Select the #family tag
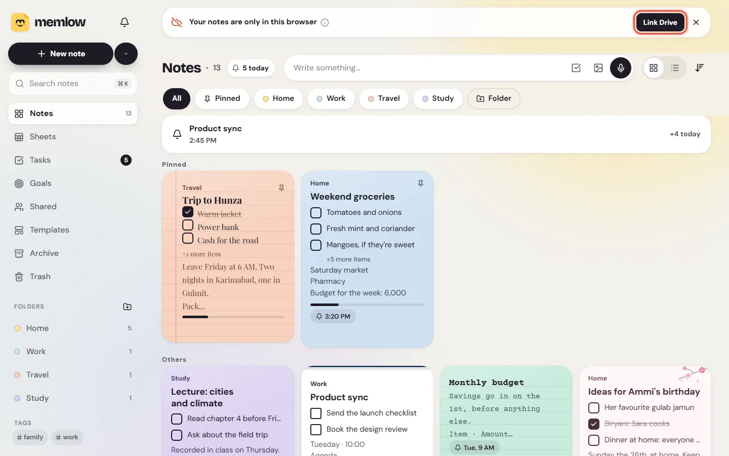Viewport: 729px width, 456px height. pyautogui.click(x=30, y=437)
